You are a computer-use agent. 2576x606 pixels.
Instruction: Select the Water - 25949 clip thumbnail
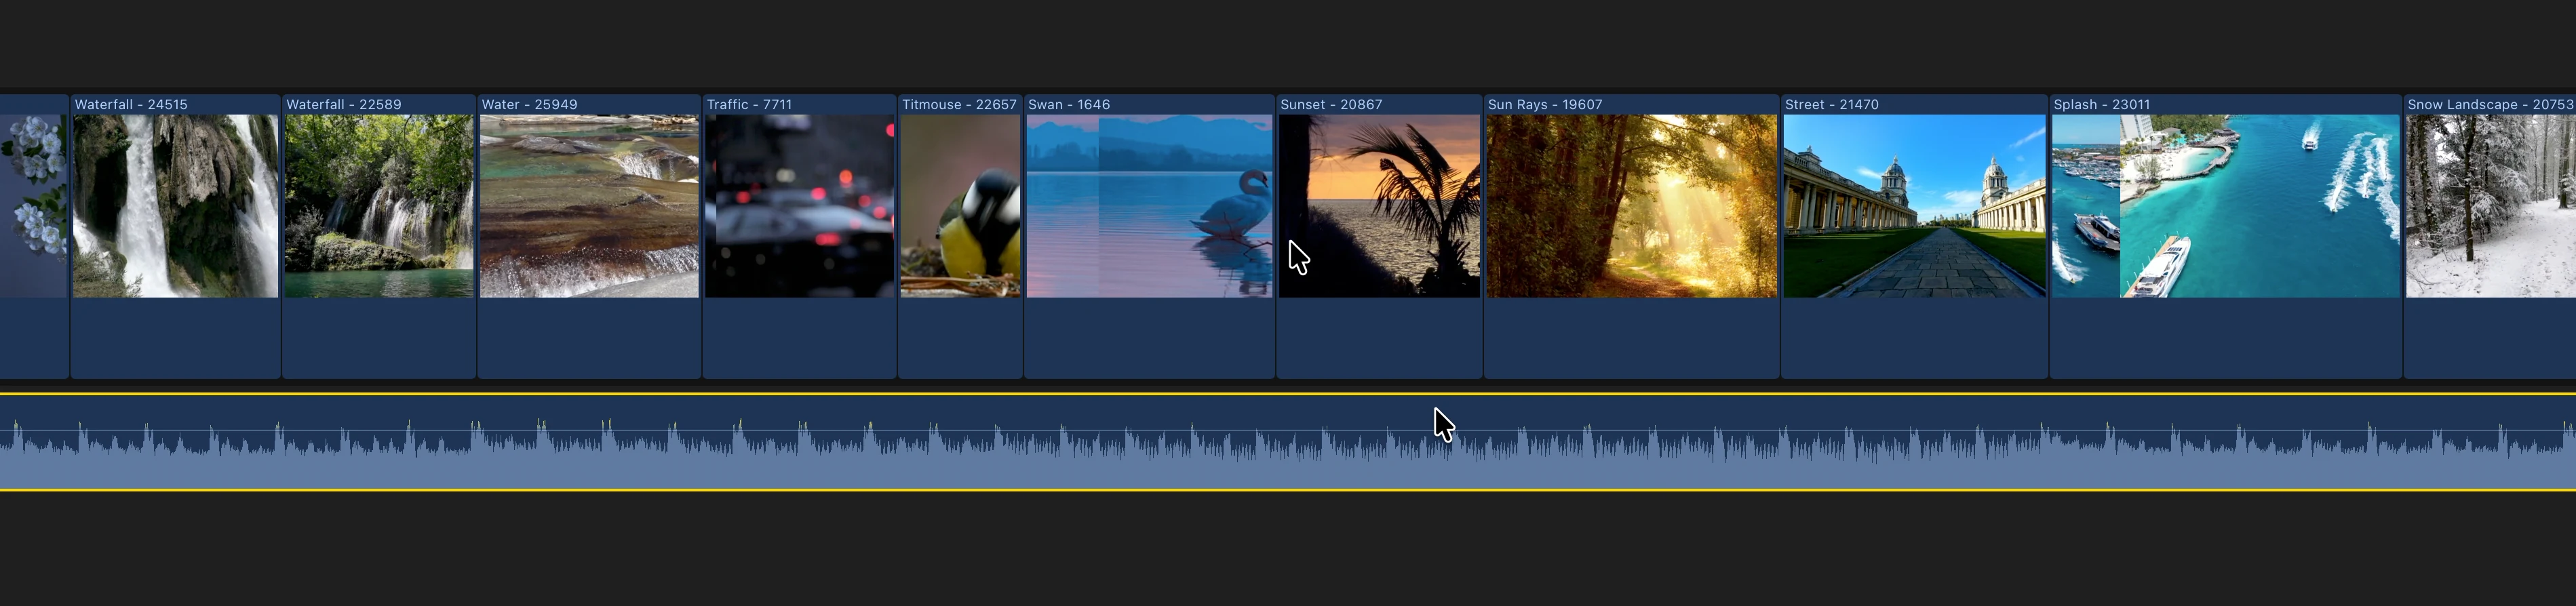pyautogui.click(x=589, y=206)
